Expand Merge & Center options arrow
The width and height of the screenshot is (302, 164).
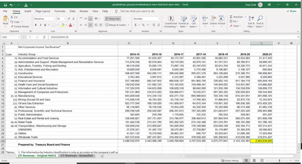pos(128,25)
